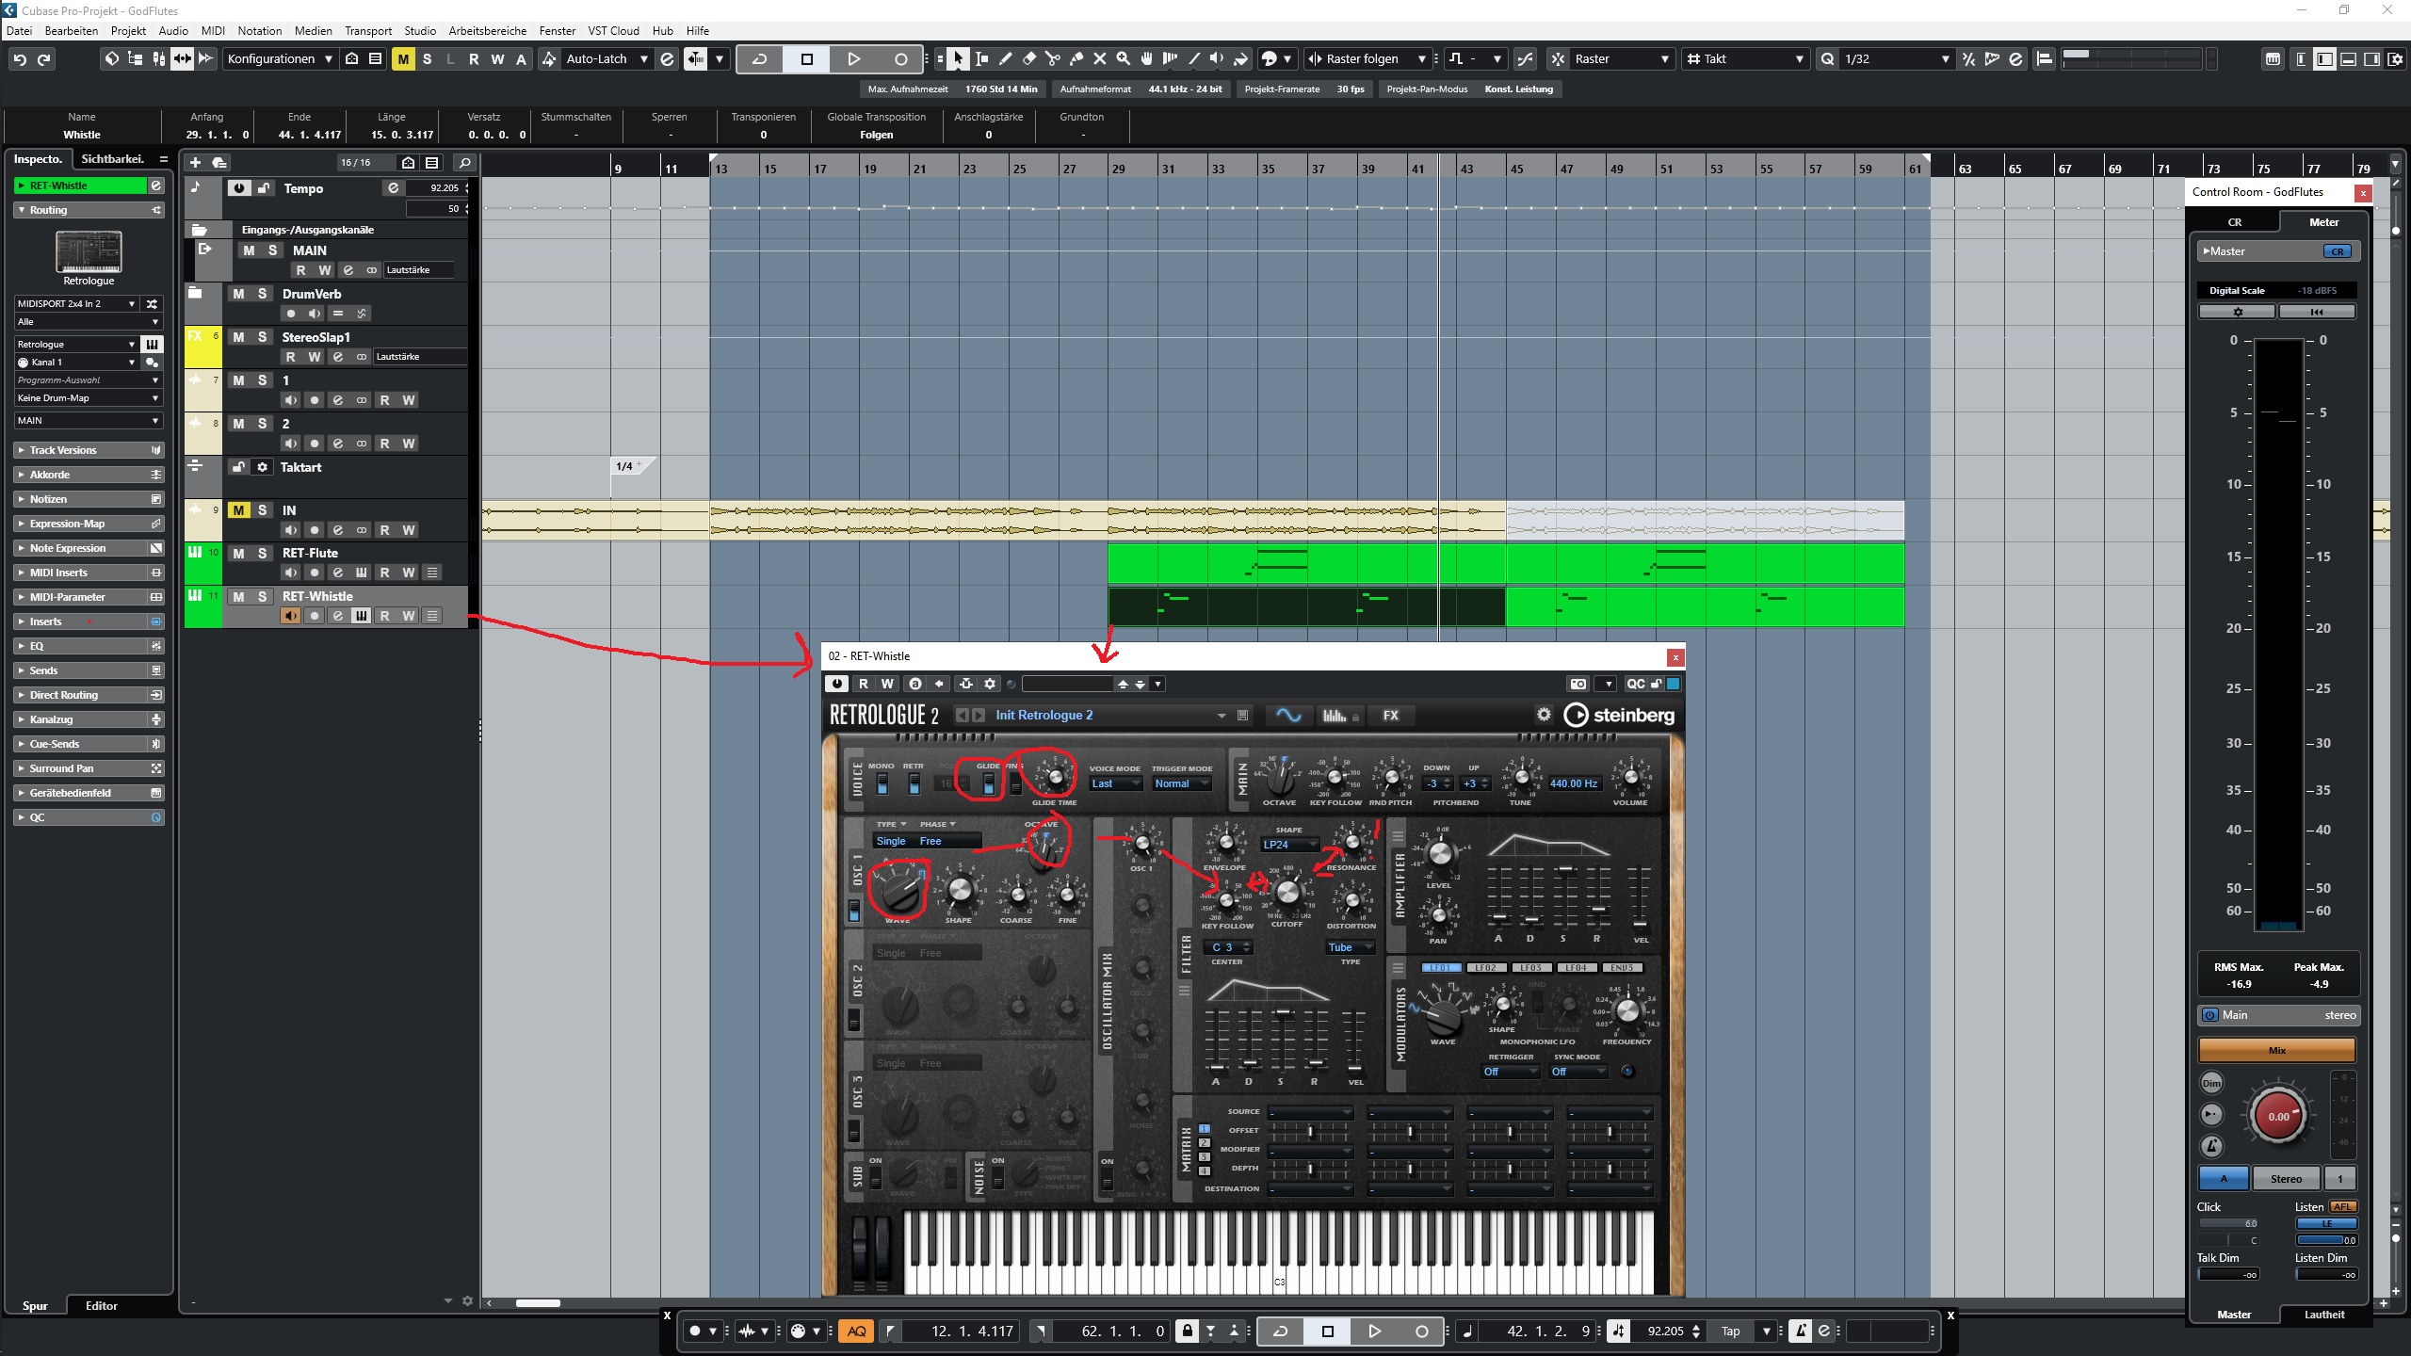Screen dimensions: 2411x1356
Task: Click the Retrologue instrument thumbnail in inspector
Action: pyautogui.click(x=89, y=252)
